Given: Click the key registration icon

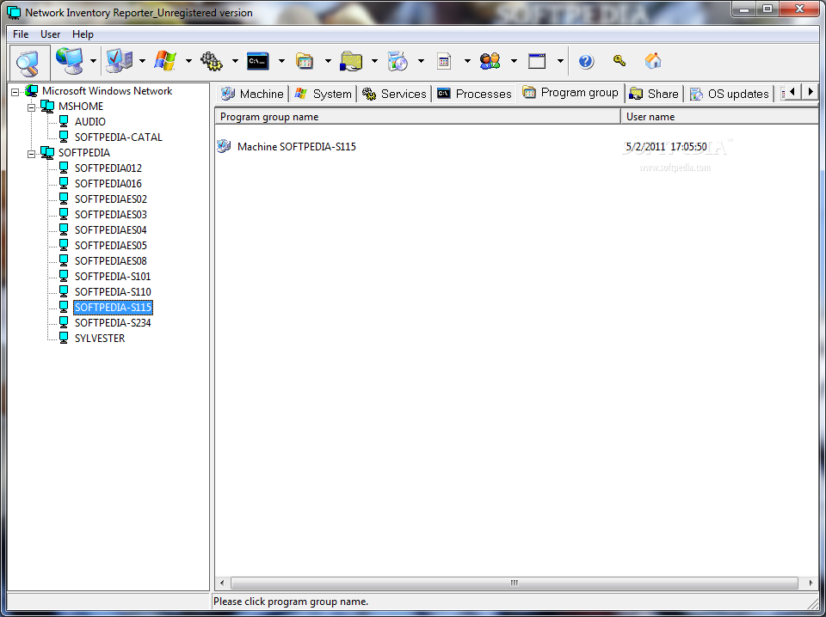Looking at the screenshot, I should (619, 60).
